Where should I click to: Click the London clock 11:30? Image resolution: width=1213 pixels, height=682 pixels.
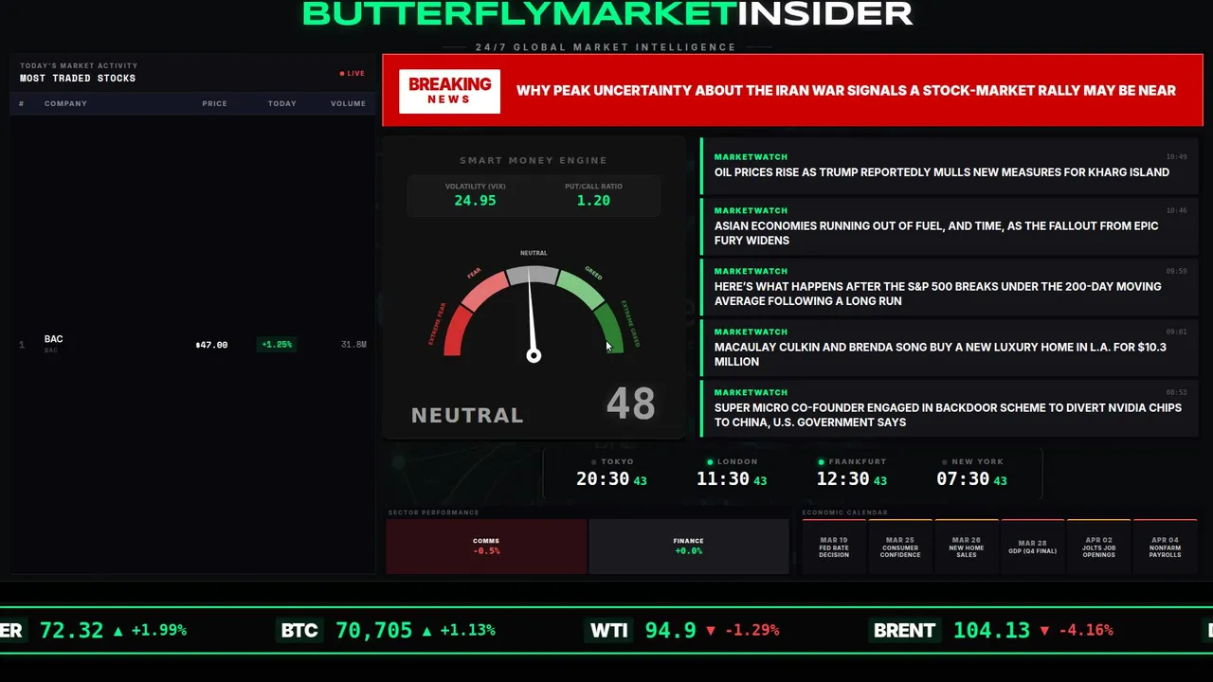723,479
